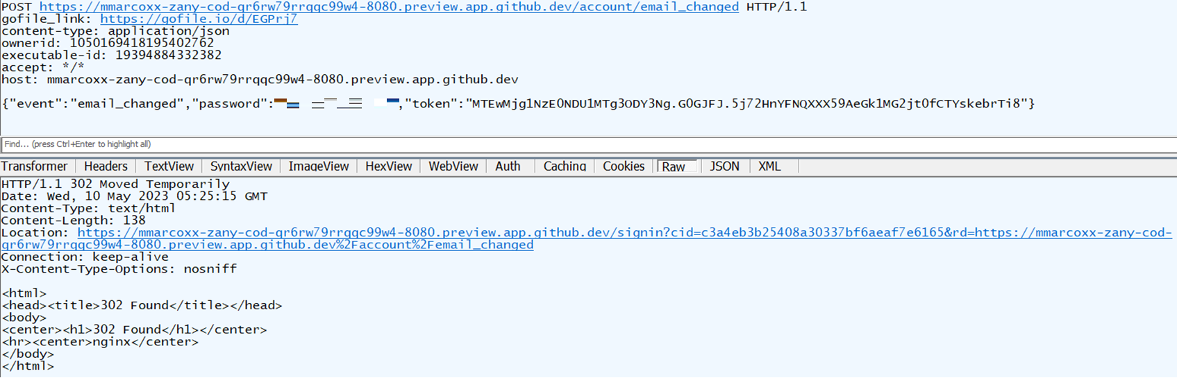Click the nginx center tag line
1177x378 pixels.
100,342
